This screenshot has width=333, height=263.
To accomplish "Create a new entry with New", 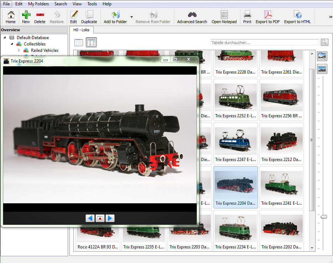I will click(x=26, y=17).
